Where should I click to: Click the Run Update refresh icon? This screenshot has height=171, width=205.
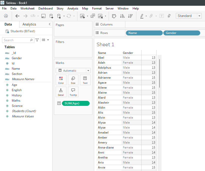pyautogui.click(x=69, y=16)
